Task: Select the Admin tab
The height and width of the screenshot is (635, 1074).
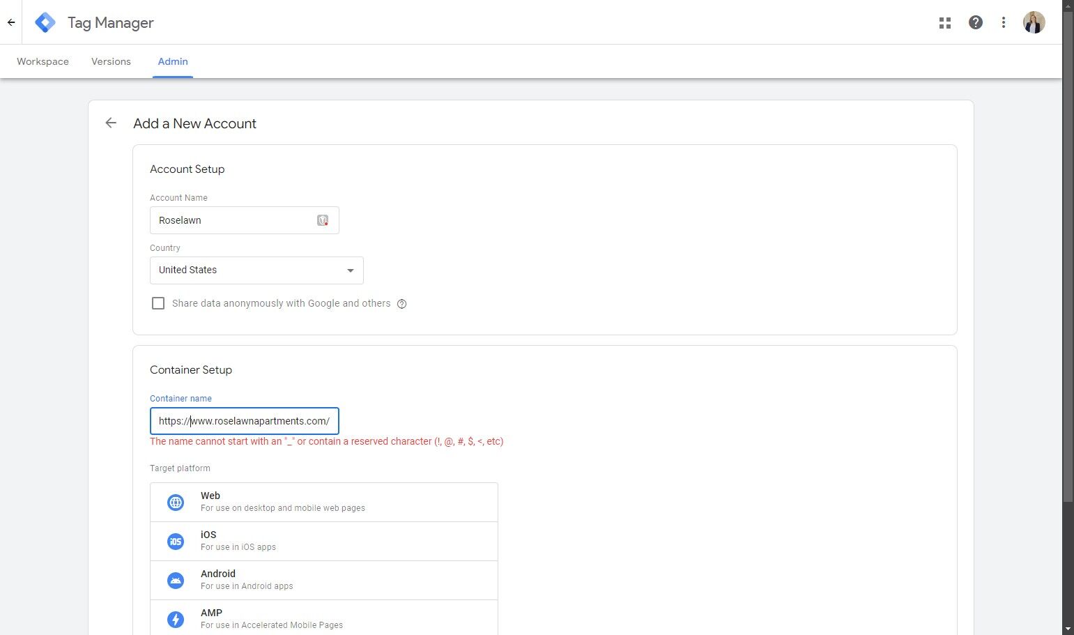Action: point(173,61)
